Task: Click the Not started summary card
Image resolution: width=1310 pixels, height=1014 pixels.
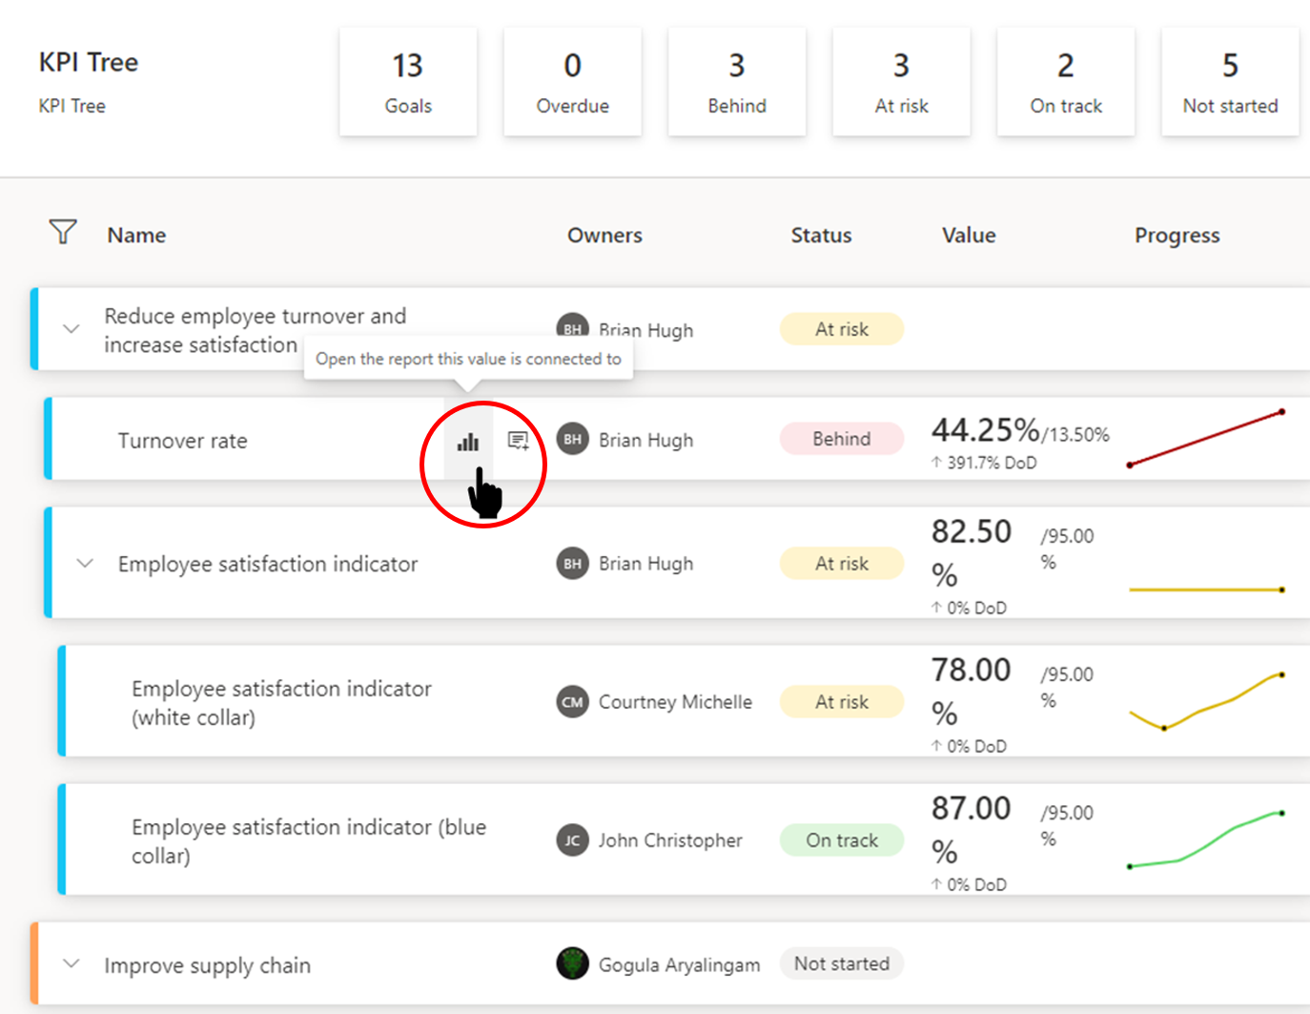Action: [1230, 81]
